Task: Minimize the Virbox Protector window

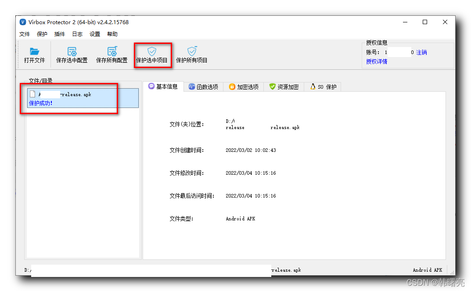Action: click(x=405, y=22)
